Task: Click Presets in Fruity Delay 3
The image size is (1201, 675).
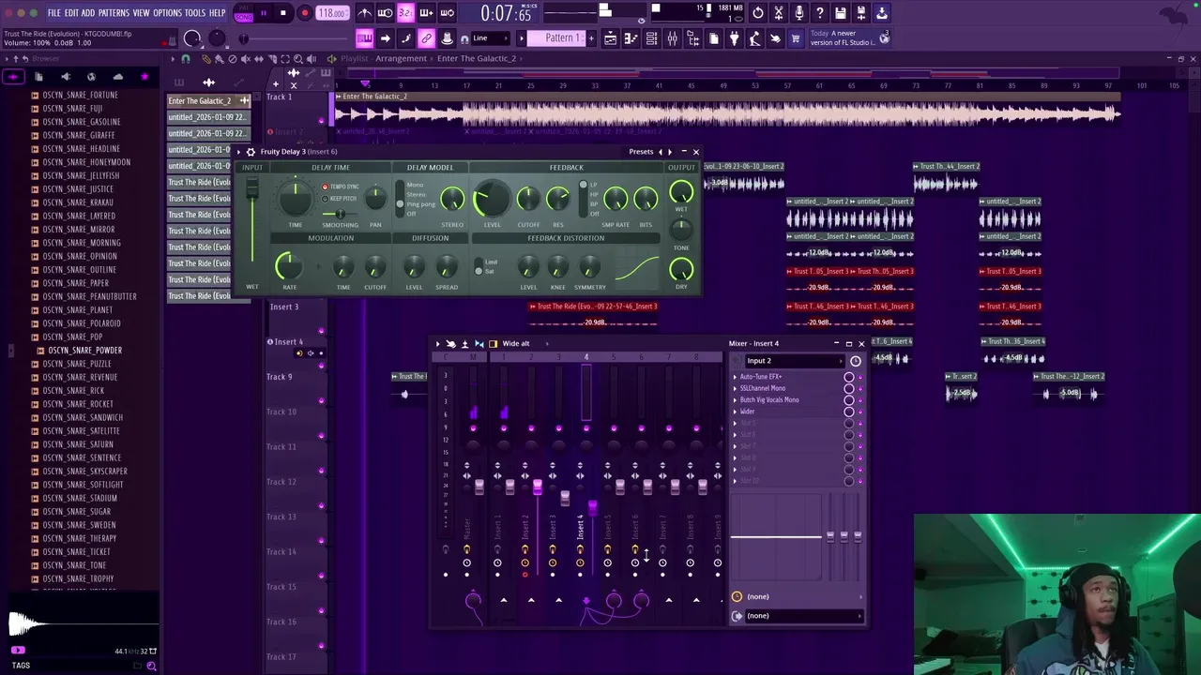Action: 641,152
